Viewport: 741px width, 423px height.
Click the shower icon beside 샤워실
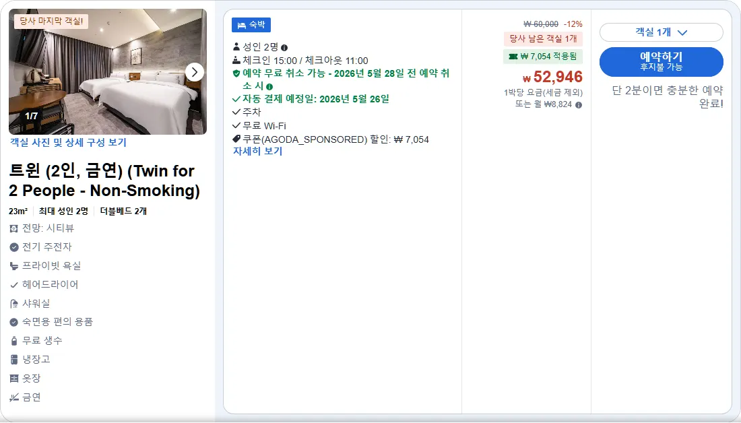click(13, 304)
